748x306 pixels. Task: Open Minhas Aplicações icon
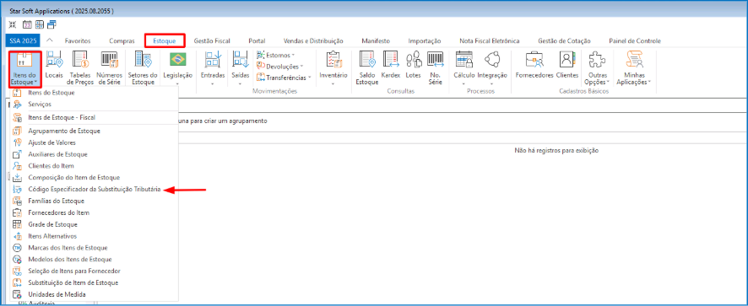pyautogui.click(x=634, y=68)
